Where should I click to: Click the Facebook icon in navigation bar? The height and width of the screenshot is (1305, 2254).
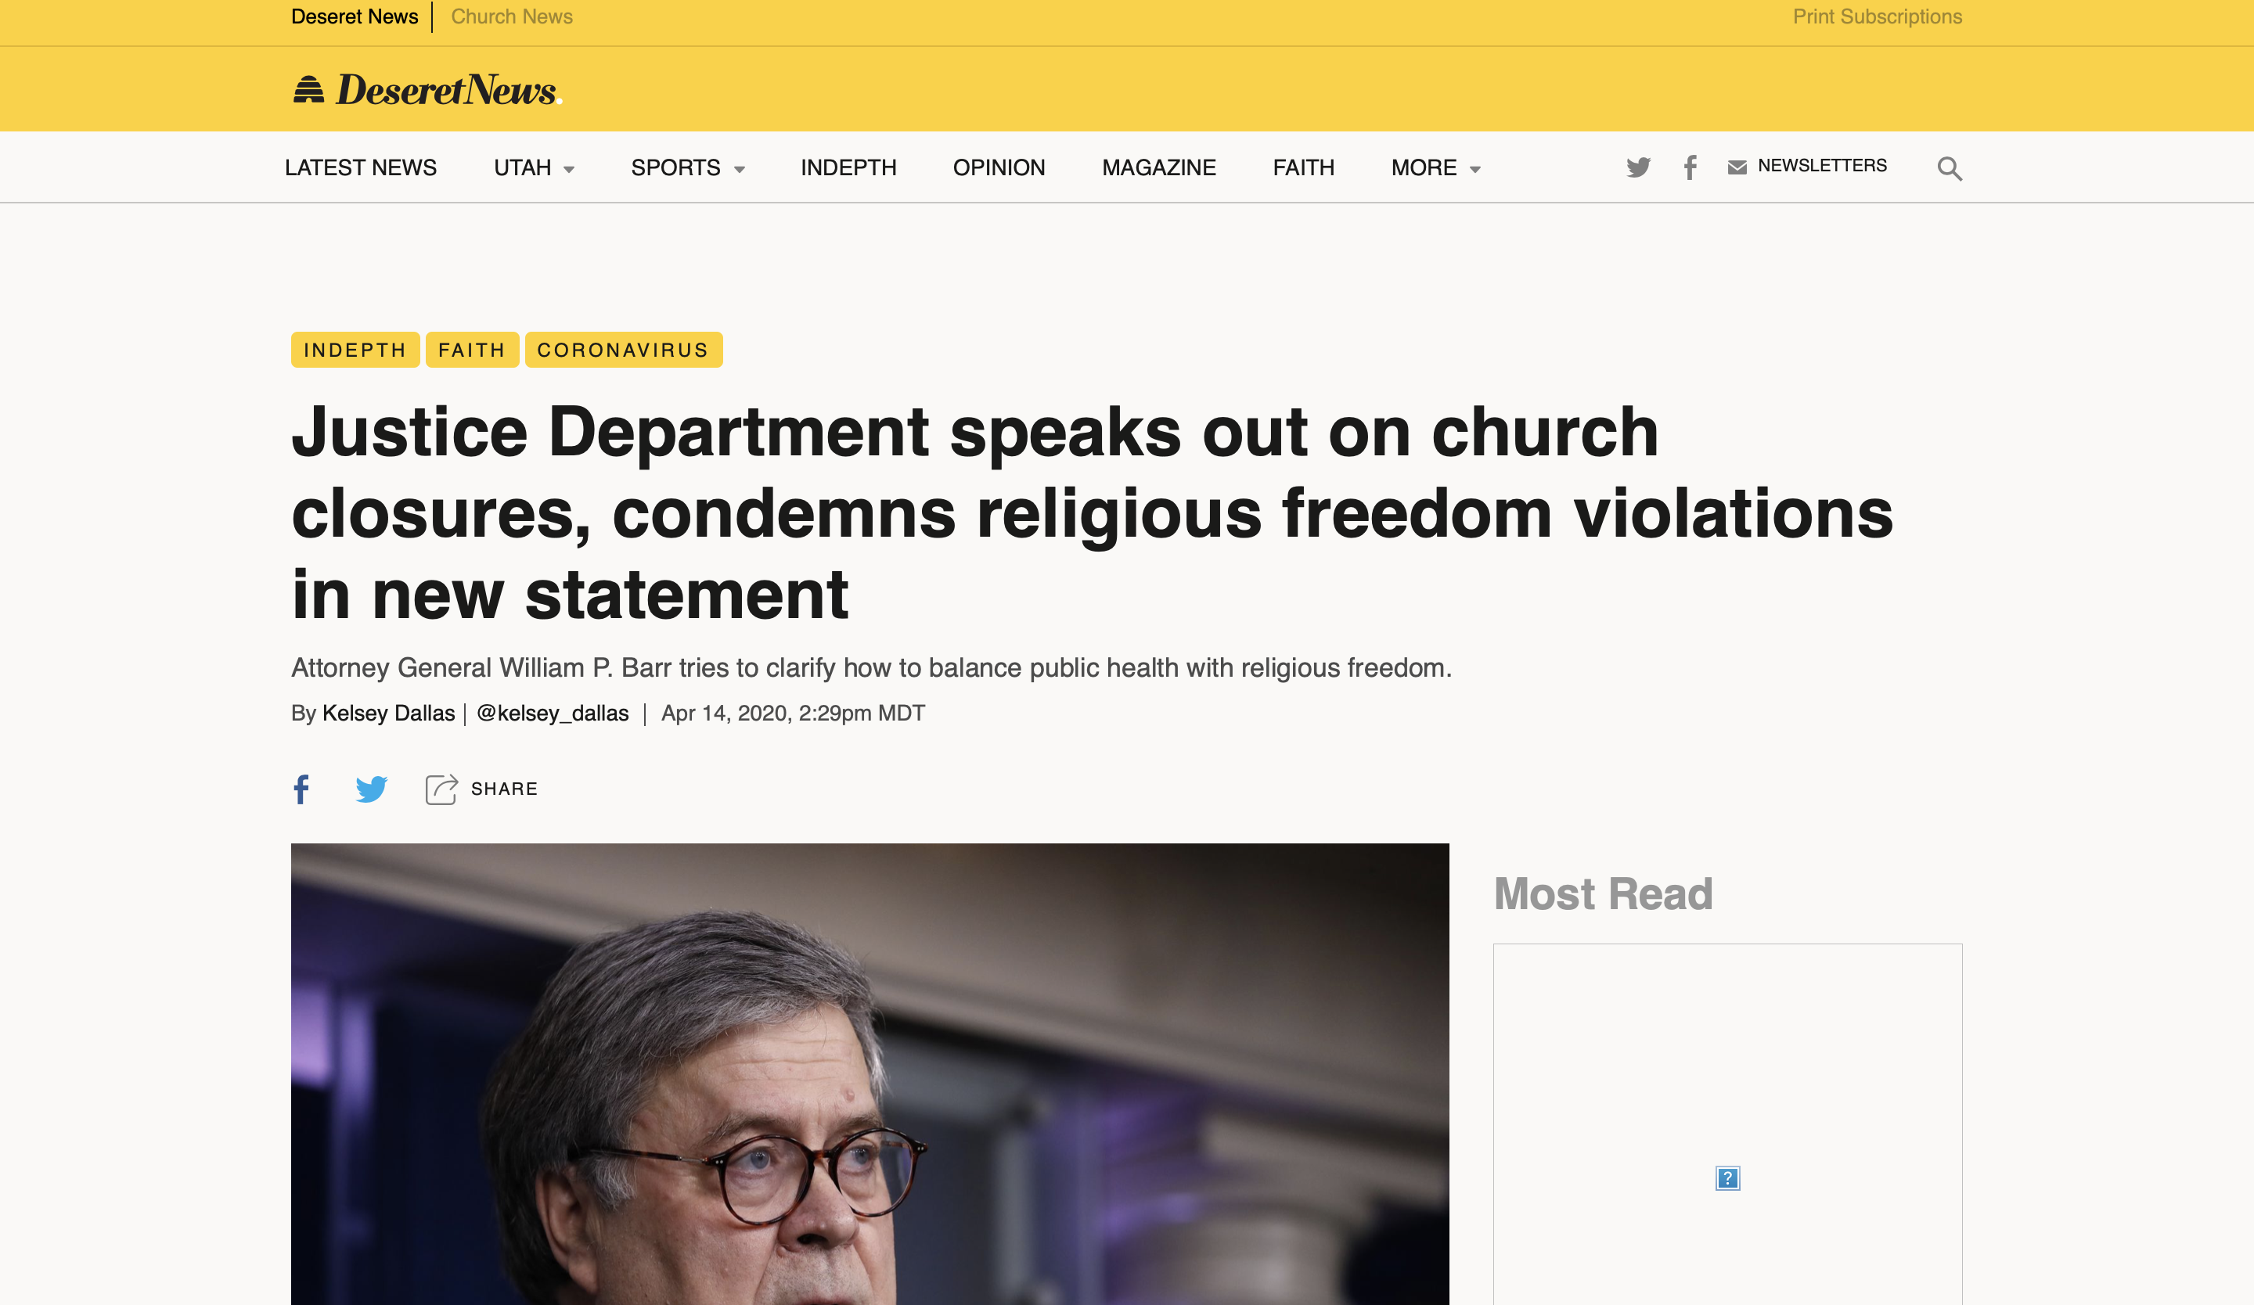(1690, 167)
